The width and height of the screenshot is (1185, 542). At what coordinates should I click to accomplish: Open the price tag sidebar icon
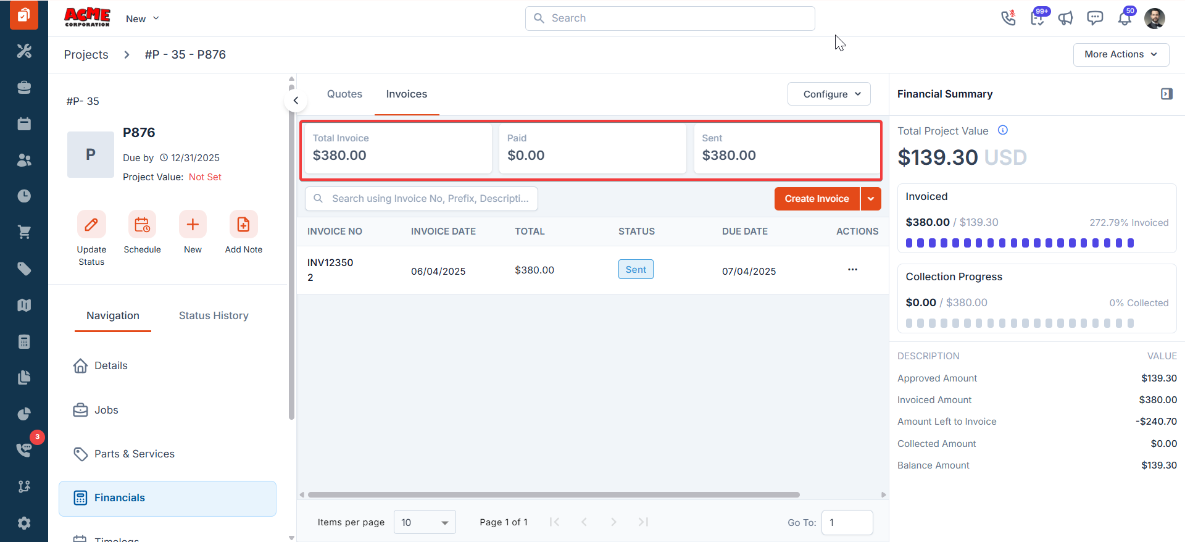point(24,269)
